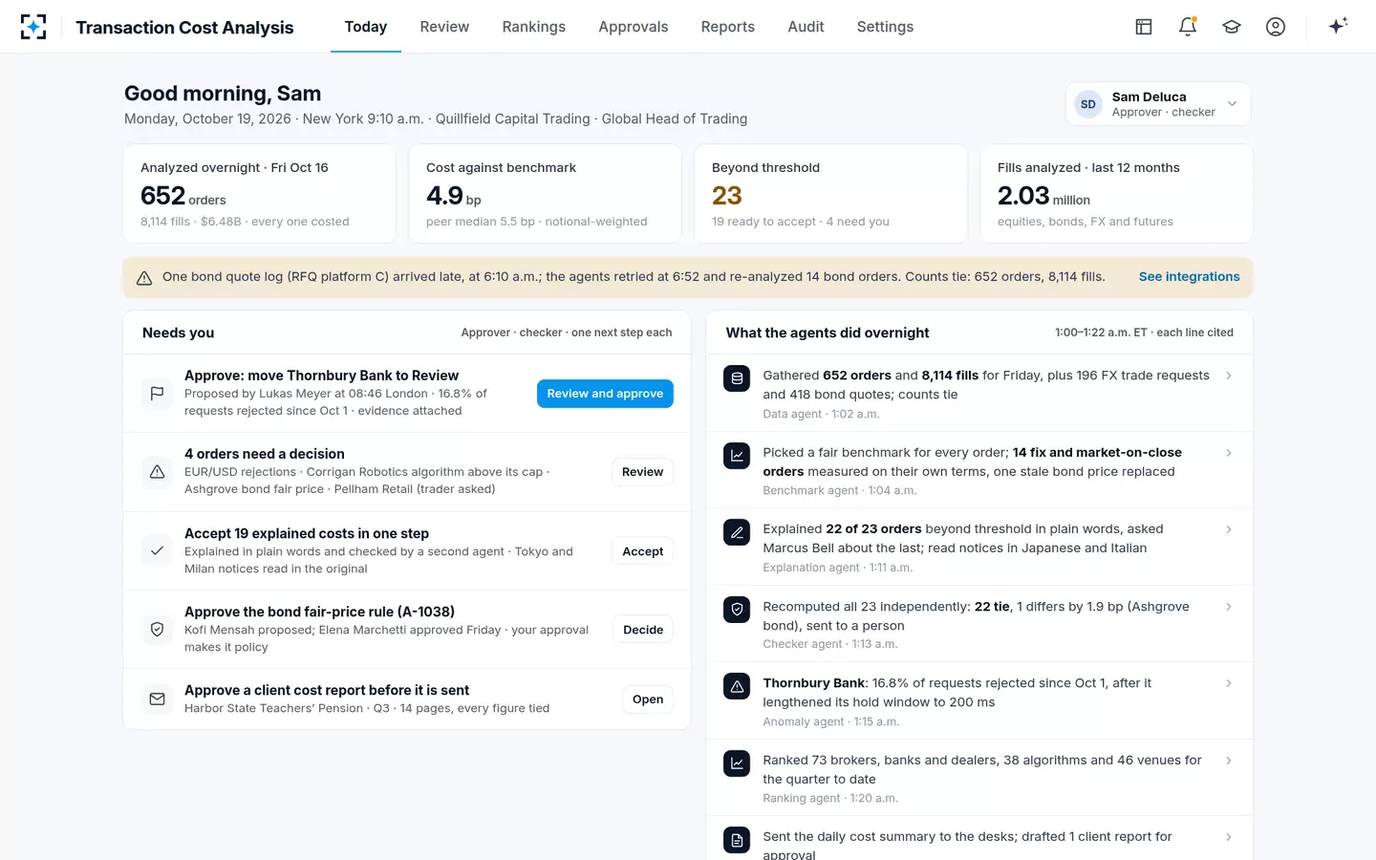The height and width of the screenshot is (860, 1376).
Task: Expand the Ranked 73 brokers entry
Action: (979, 778)
